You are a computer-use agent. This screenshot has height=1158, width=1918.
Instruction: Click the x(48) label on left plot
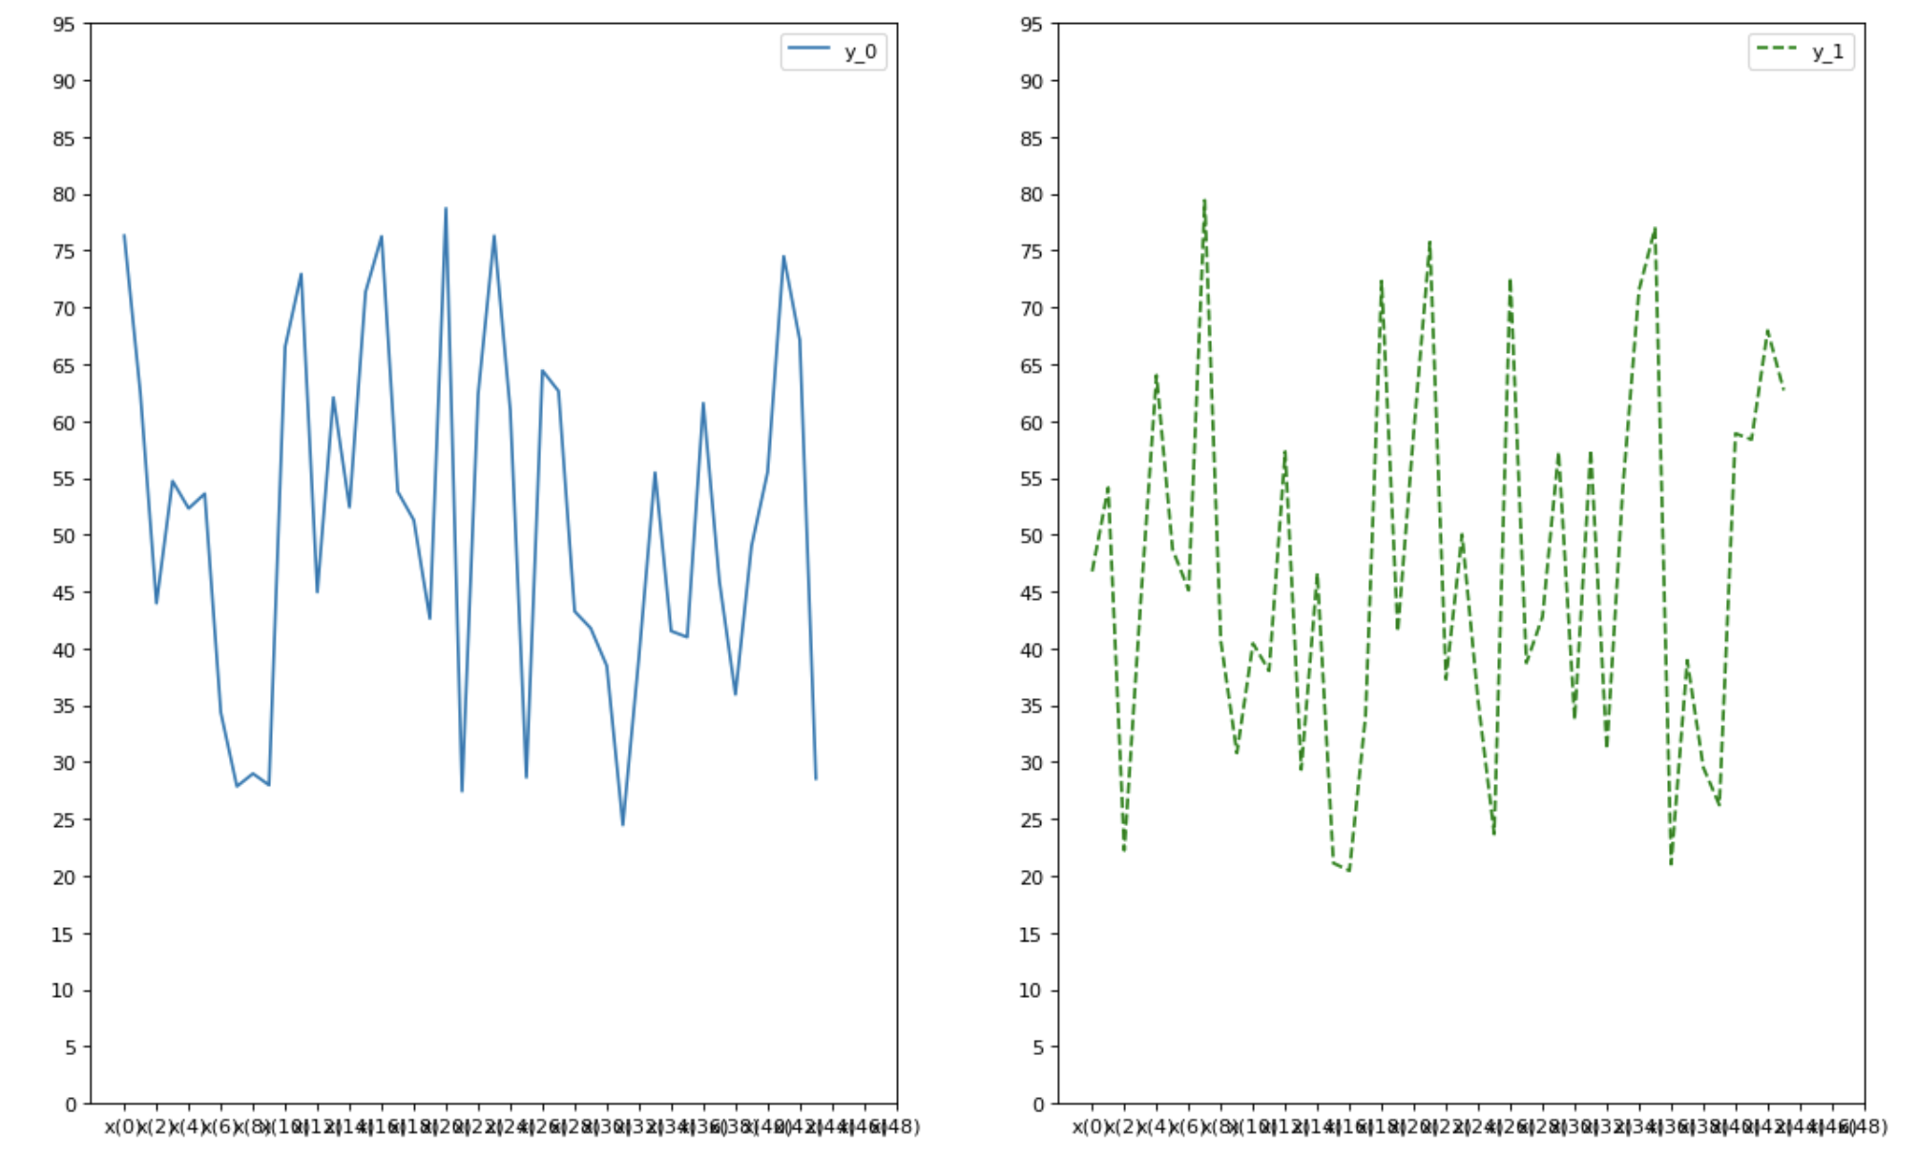coord(899,1127)
